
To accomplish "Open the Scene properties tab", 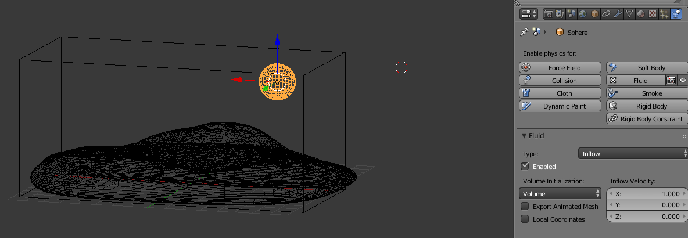I will coord(571,14).
